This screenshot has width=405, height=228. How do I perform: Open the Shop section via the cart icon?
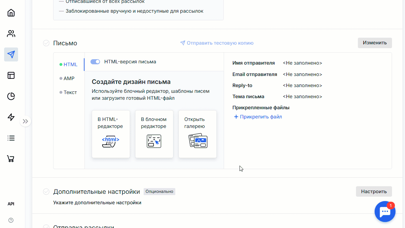point(11,159)
